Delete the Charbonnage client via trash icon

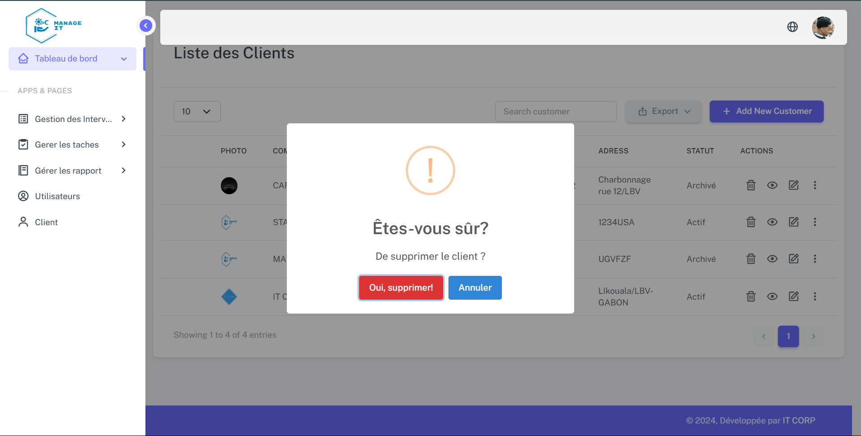[751, 185]
